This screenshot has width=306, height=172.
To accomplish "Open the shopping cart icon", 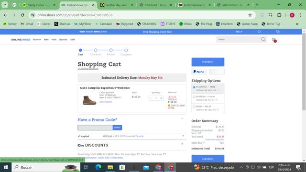I will [274, 40].
